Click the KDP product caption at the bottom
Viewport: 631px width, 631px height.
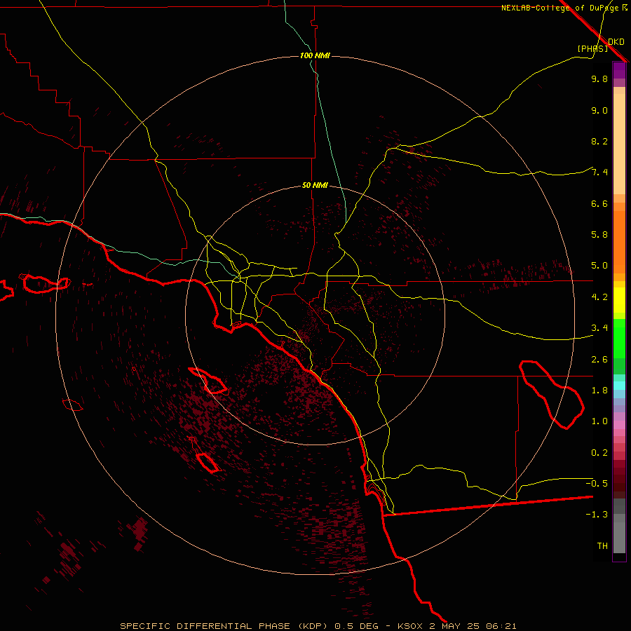[318, 626]
